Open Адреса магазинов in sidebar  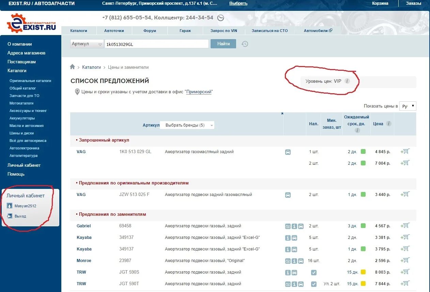[26, 53]
